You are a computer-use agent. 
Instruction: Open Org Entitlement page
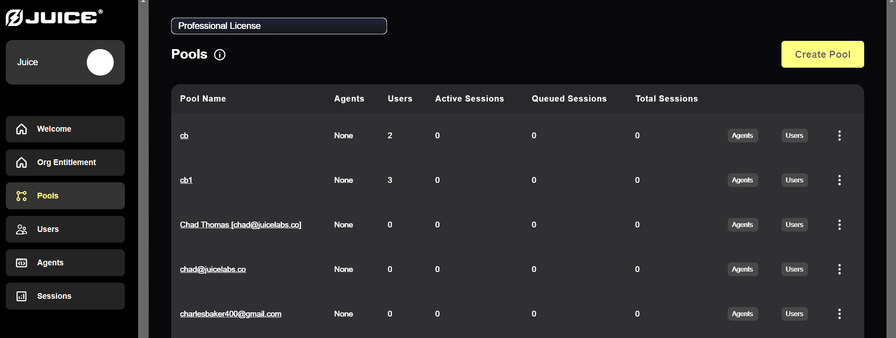pos(65,163)
